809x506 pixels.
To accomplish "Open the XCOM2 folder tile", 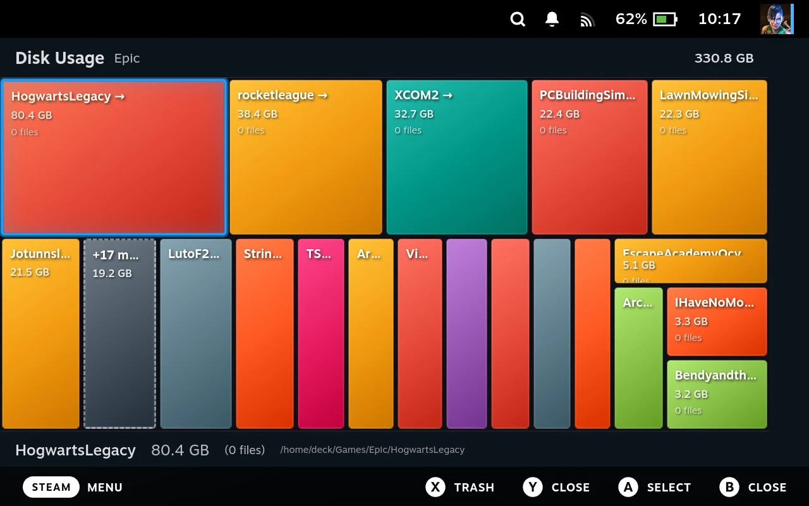I will click(457, 157).
